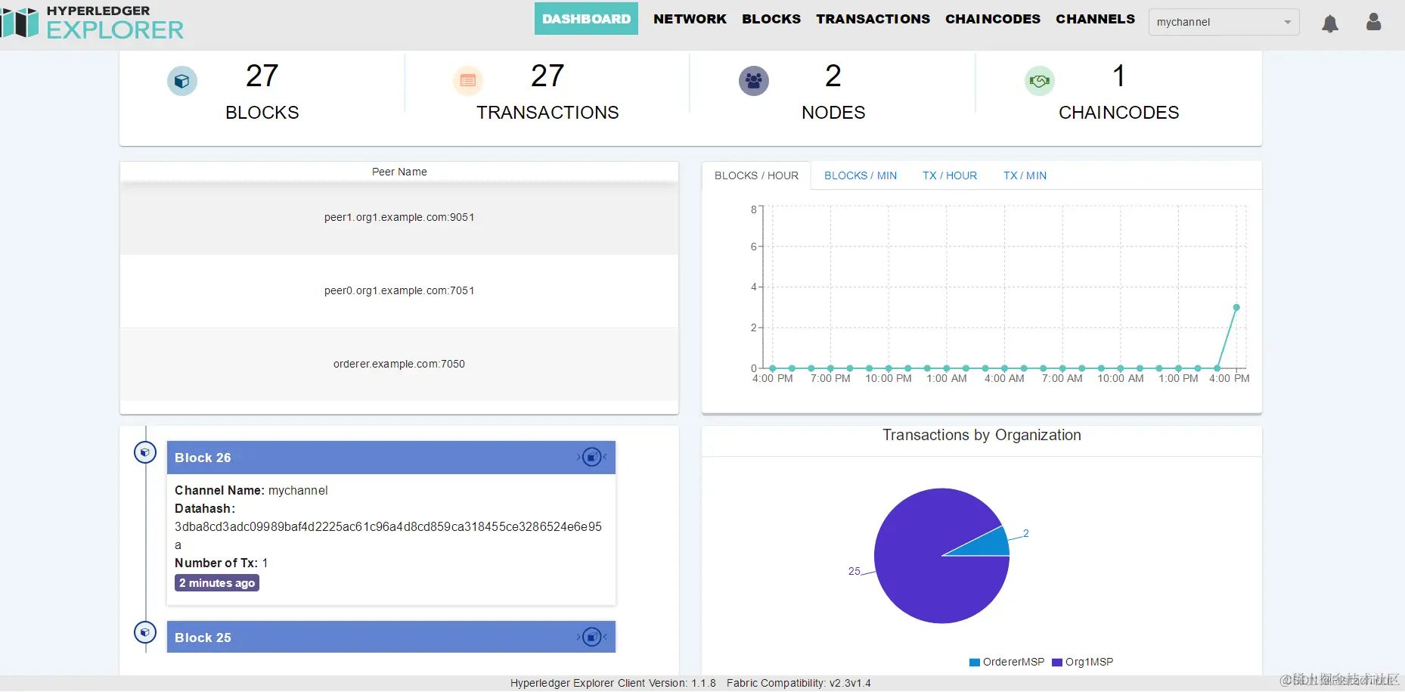The height and width of the screenshot is (692, 1405).
Task: Click the block cube icon beside Block 25
Action: tap(144, 631)
